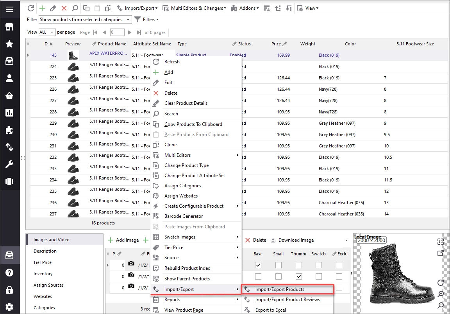Select Import/Export Product Reviews in the submenu
Screen dimensions: 450x314
point(288,300)
